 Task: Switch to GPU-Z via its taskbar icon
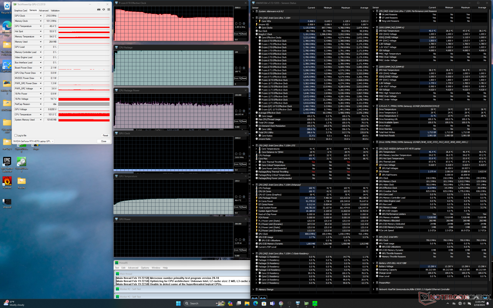(x=306, y=303)
